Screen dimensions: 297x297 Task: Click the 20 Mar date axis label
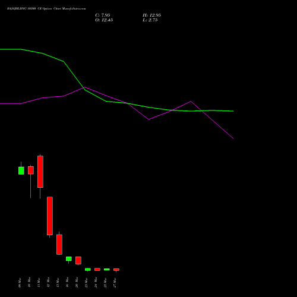pos(77,282)
